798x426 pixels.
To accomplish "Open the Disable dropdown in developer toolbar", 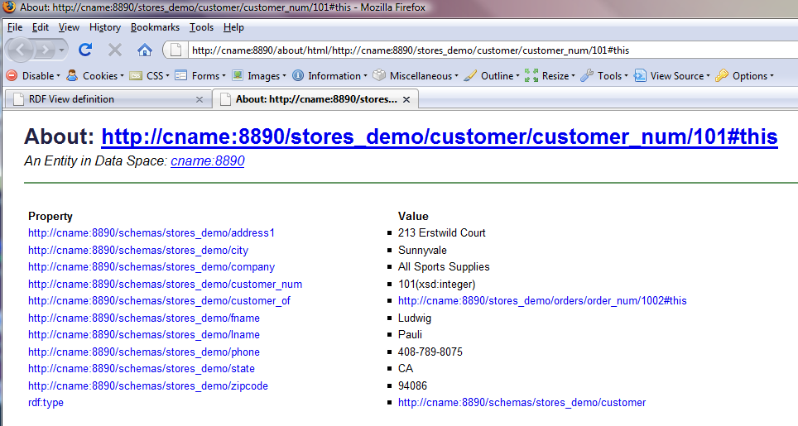I will pyautogui.click(x=33, y=75).
